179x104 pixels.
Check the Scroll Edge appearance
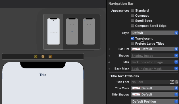tap(132, 21)
